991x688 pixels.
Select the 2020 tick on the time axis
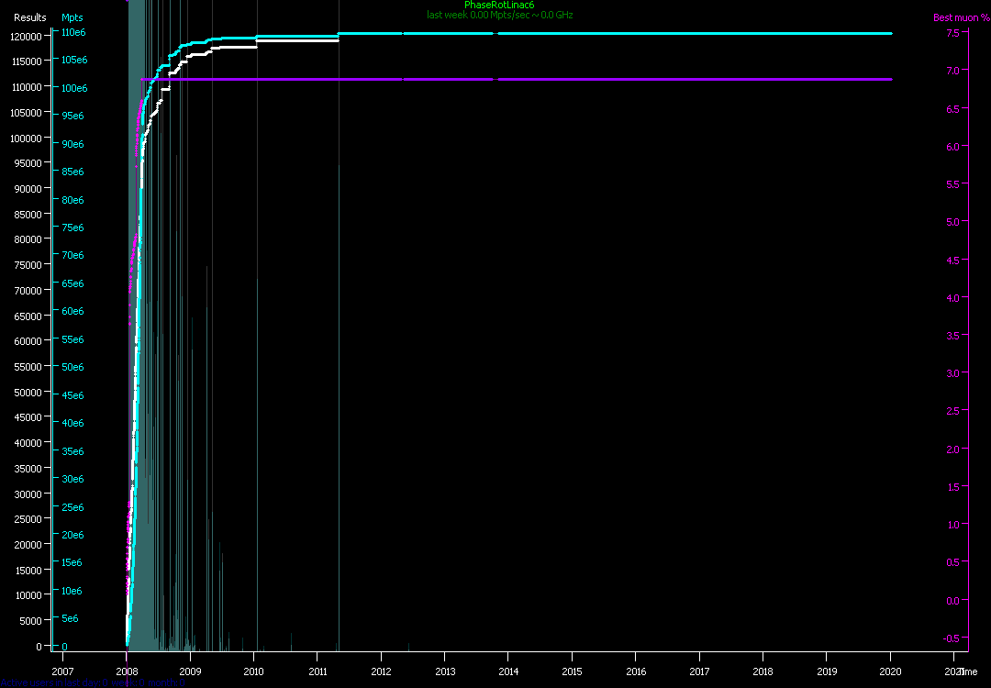(x=890, y=671)
